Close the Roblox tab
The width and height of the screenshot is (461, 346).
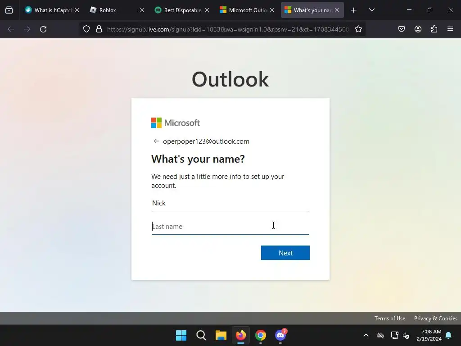point(142,10)
